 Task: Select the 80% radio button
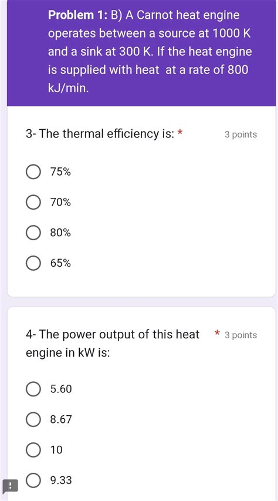click(33, 233)
